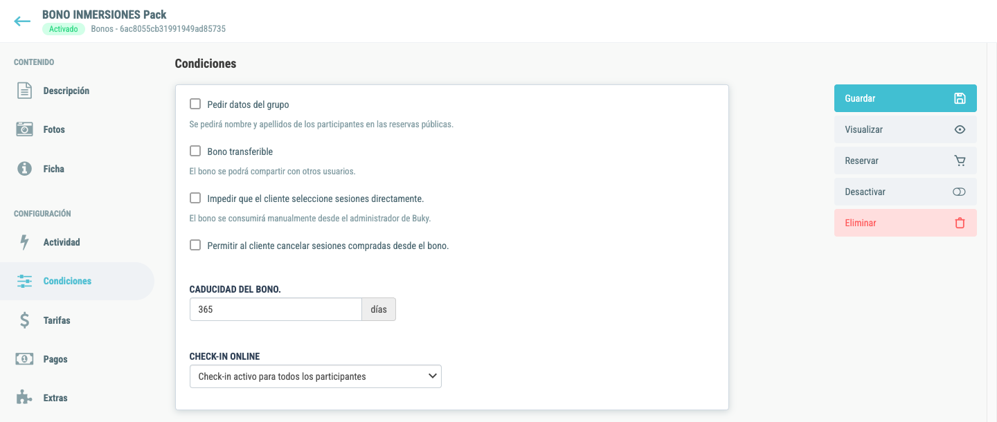Image resolution: width=997 pixels, height=422 pixels.
Task: Click the shopping cart icon on Reservar
Action: click(x=960, y=160)
